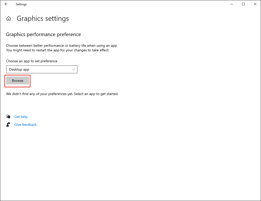
Task: Open the Get help link
Action: [21, 116]
